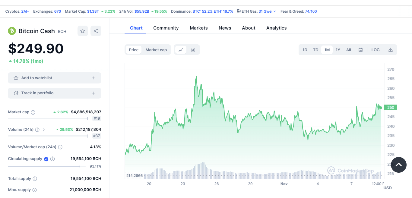Click the #19 market cap rank badge
Screen dimensions: 412x198
coord(97,118)
